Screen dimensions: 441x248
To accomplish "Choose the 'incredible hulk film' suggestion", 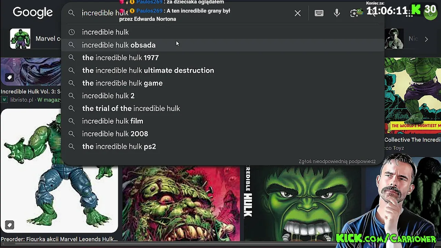I will point(223,121).
